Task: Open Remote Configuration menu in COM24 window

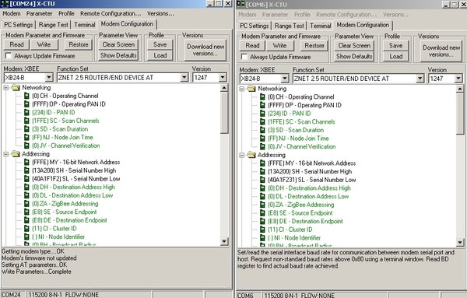Action: point(111,14)
